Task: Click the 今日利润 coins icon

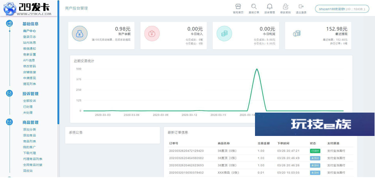Action: 224,34
